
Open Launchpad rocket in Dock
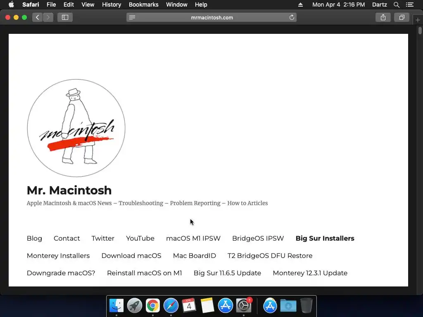click(x=134, y=306)
